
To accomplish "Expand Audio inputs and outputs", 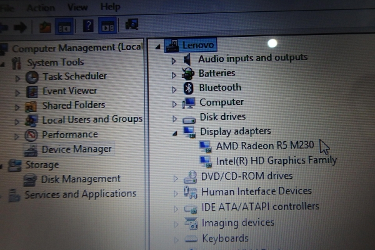I will 174,61.
